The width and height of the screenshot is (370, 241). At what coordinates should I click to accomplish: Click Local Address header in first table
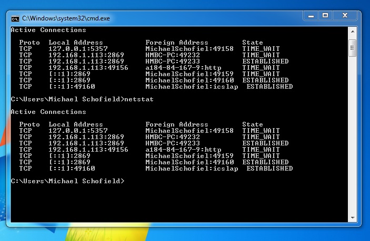click(x=76, y=43)
